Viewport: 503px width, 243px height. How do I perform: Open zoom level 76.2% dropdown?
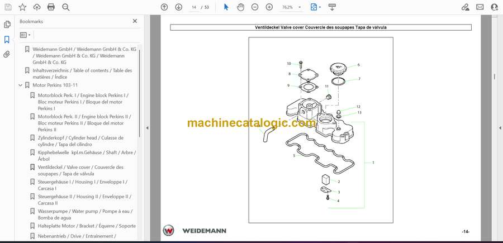coord(292,7)
